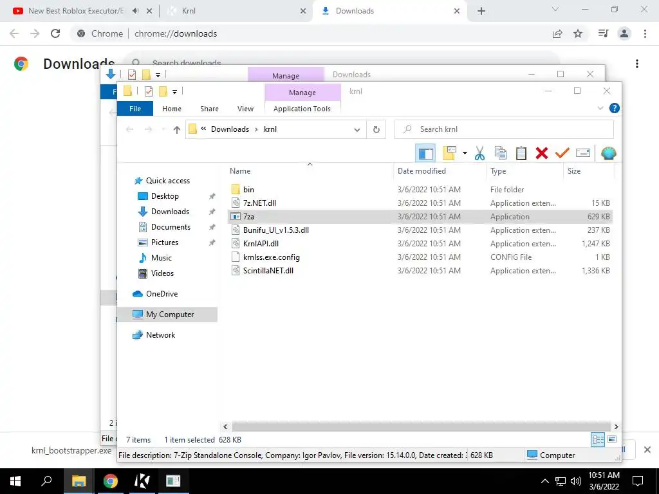Image resolution: width=659 pixels, height=494 pixels.
Task: Click the horizontal scrollbar left arrow
Action: [225, 427]
